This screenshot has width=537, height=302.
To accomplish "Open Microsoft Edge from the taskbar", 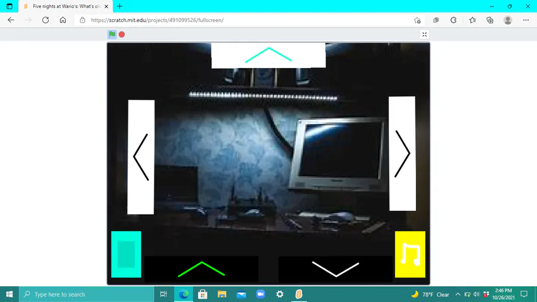I will [x=183, y=294].
